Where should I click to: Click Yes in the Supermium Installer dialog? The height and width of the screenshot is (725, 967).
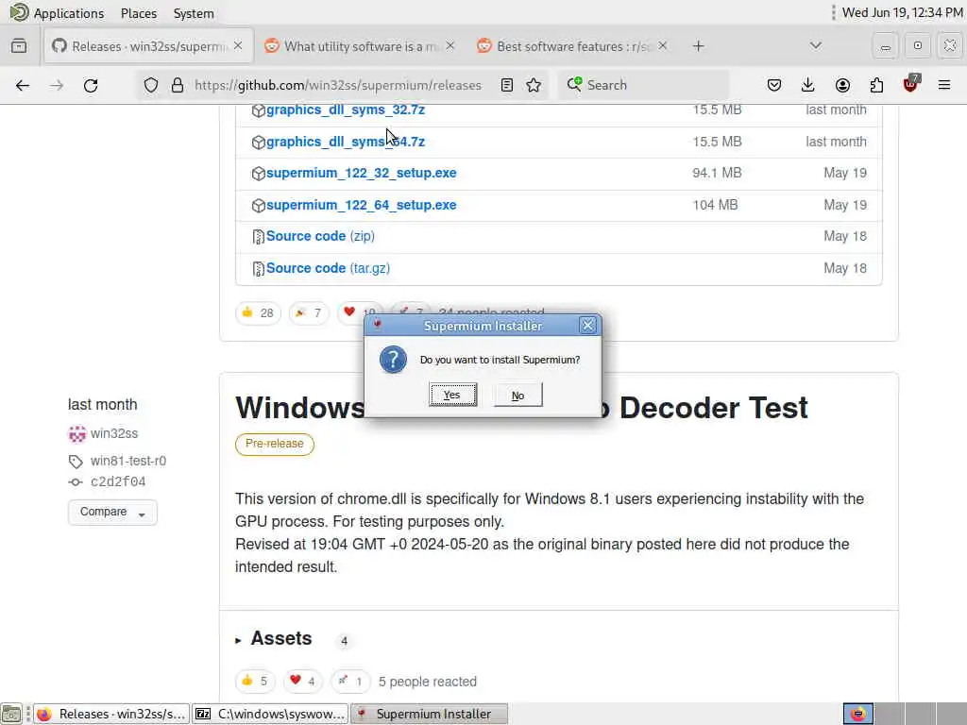coord(452,396)
